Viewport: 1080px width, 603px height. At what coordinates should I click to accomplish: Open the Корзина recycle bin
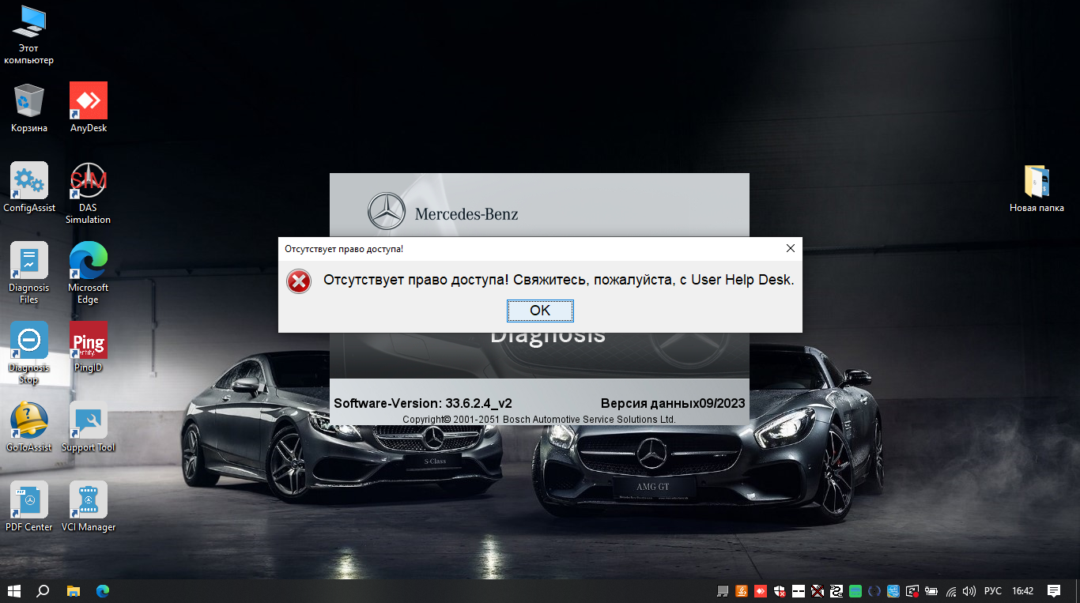[x=29, y=108]
